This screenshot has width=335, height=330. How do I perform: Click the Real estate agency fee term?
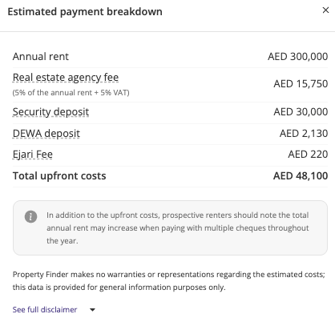(66, 78)
